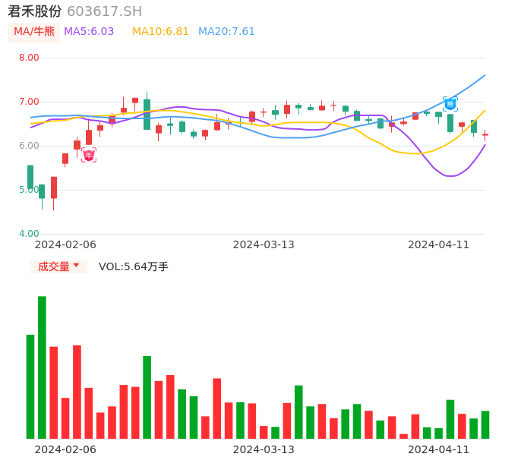The height and width of the screenshot is (460, 521).
Task: Click the last candlestick on the right
Action: tap(485, 134)
